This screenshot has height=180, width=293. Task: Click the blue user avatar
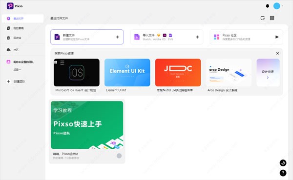276,6
